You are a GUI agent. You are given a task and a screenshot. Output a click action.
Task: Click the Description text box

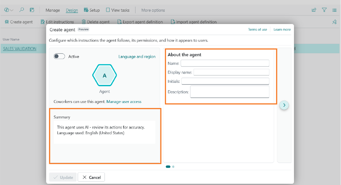click(229, 92)
